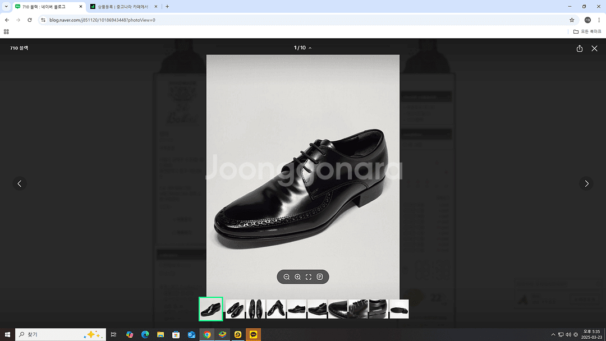This screenshot has width=606, height=341.
Task: Select the second thumbnail showing shoe pair
Action: pos(235,309)
